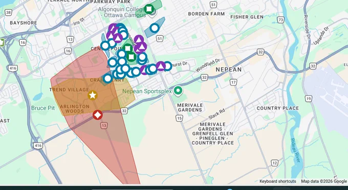The height and width of the screenshot is (190, 348).
Task: Click the Uplands Dr street label
Action: [321, 36]
